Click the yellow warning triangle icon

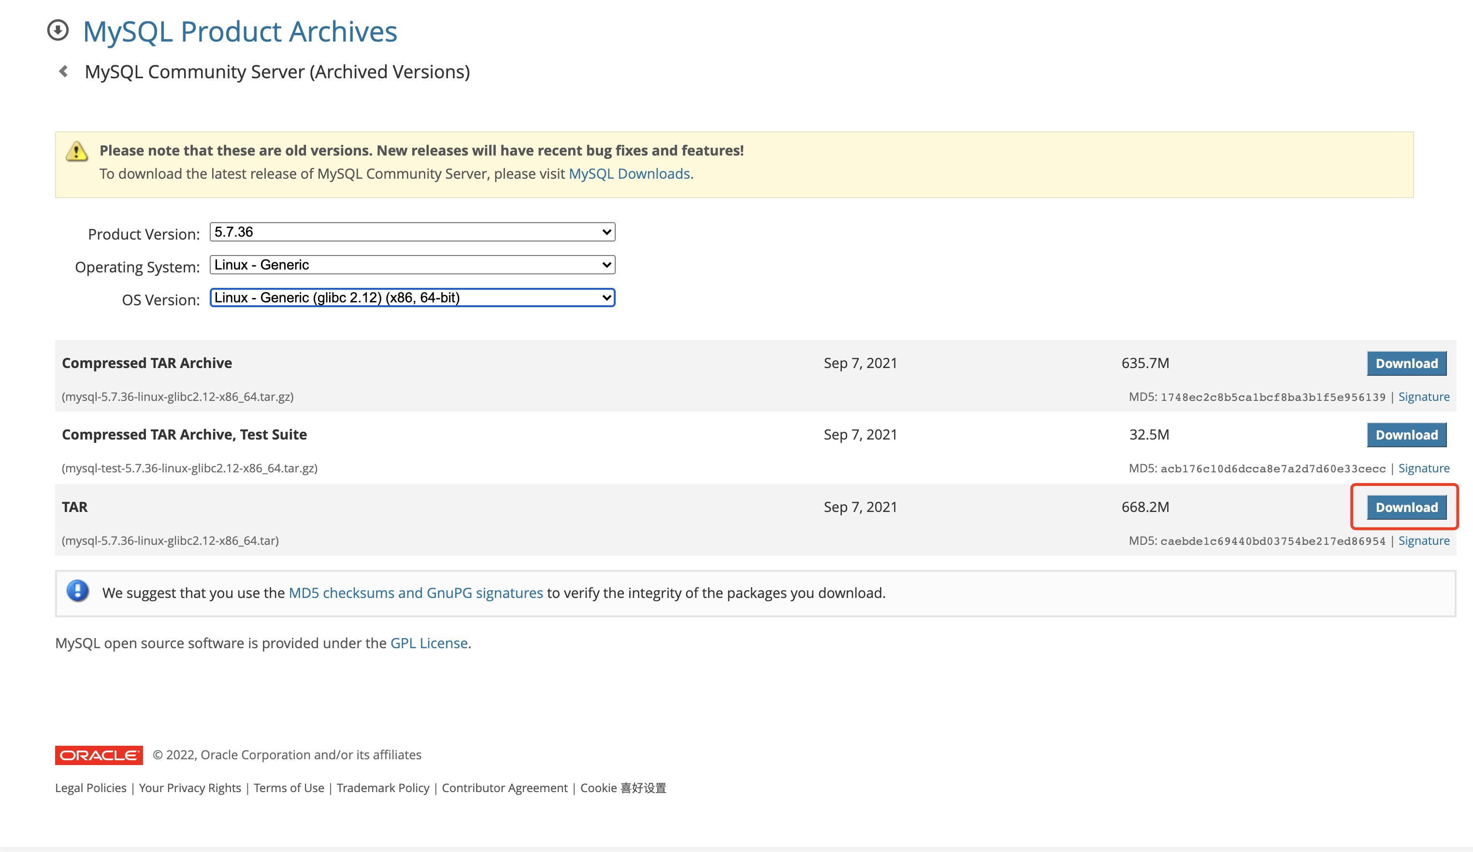[x=76, y=151]
